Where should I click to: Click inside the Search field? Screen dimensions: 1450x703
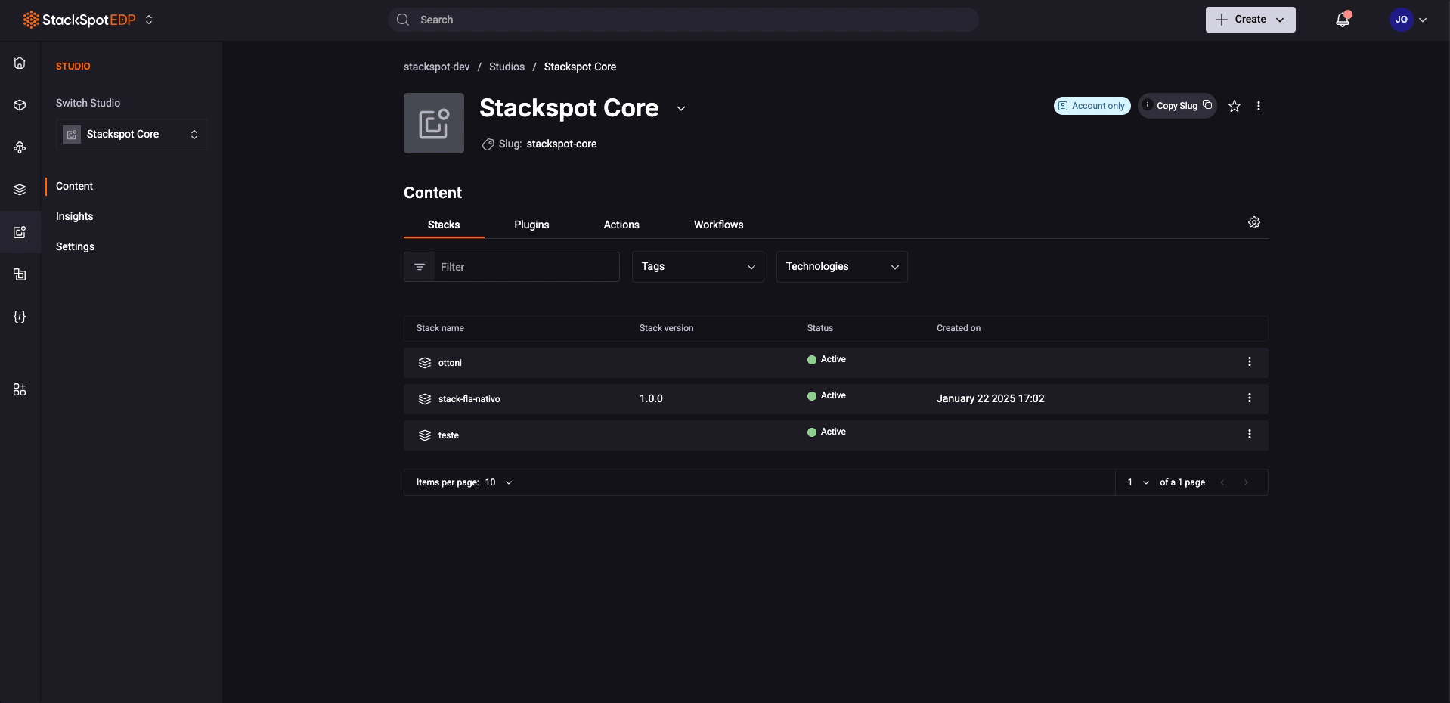(680, 20)
